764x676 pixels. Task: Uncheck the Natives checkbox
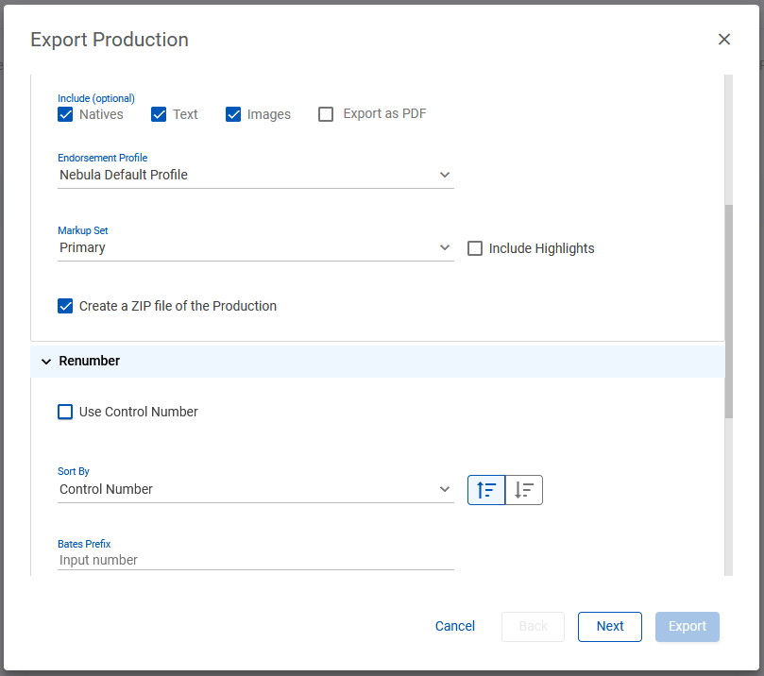[x=65, y=114]
